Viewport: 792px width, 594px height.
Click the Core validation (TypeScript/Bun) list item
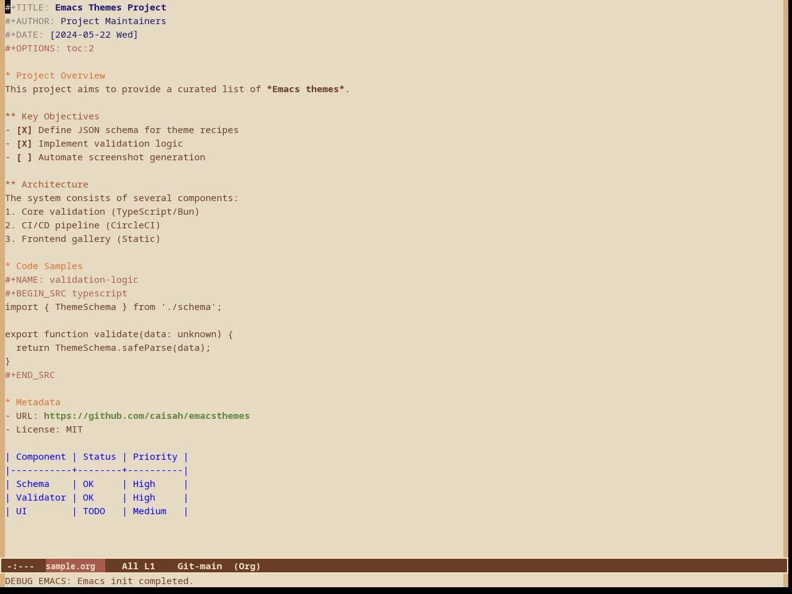pos(102,212)
